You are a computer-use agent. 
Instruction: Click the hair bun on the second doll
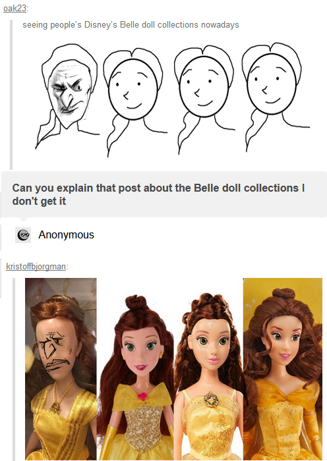pyautogui.click(x=136, y=303)
